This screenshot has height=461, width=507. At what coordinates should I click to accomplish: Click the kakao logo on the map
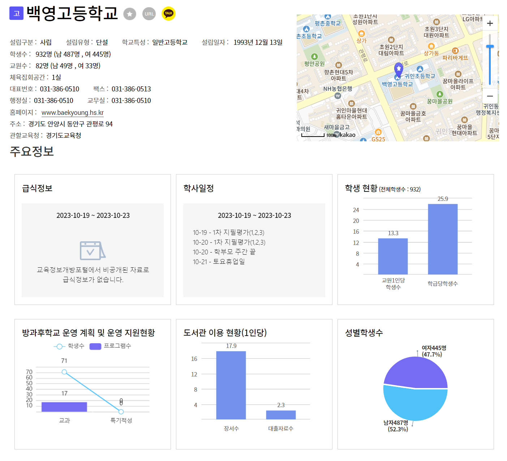coord(348,135)
